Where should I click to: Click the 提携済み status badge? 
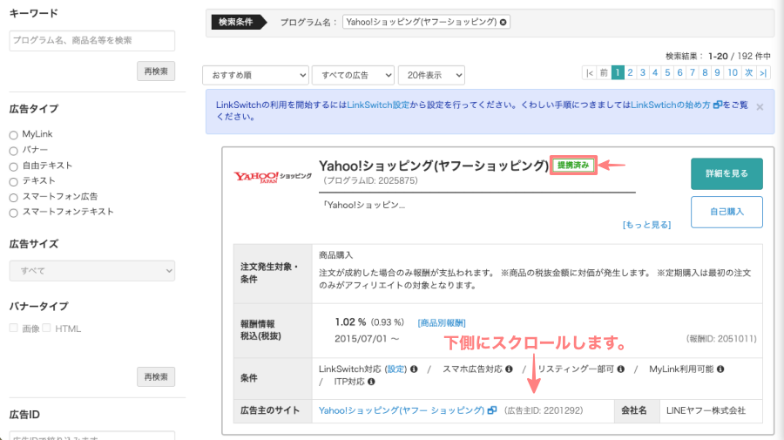[573, 165]
